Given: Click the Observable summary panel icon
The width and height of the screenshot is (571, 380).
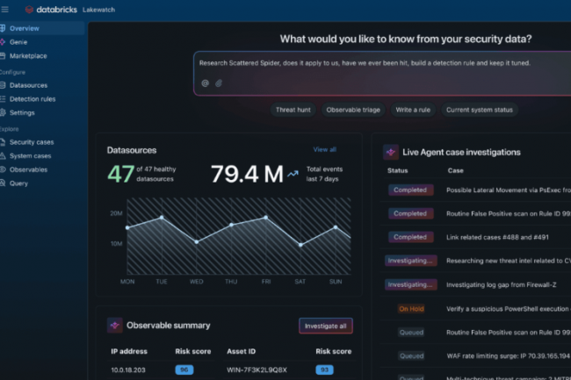Looking at the screenshot, I should (x=114, y=325).
